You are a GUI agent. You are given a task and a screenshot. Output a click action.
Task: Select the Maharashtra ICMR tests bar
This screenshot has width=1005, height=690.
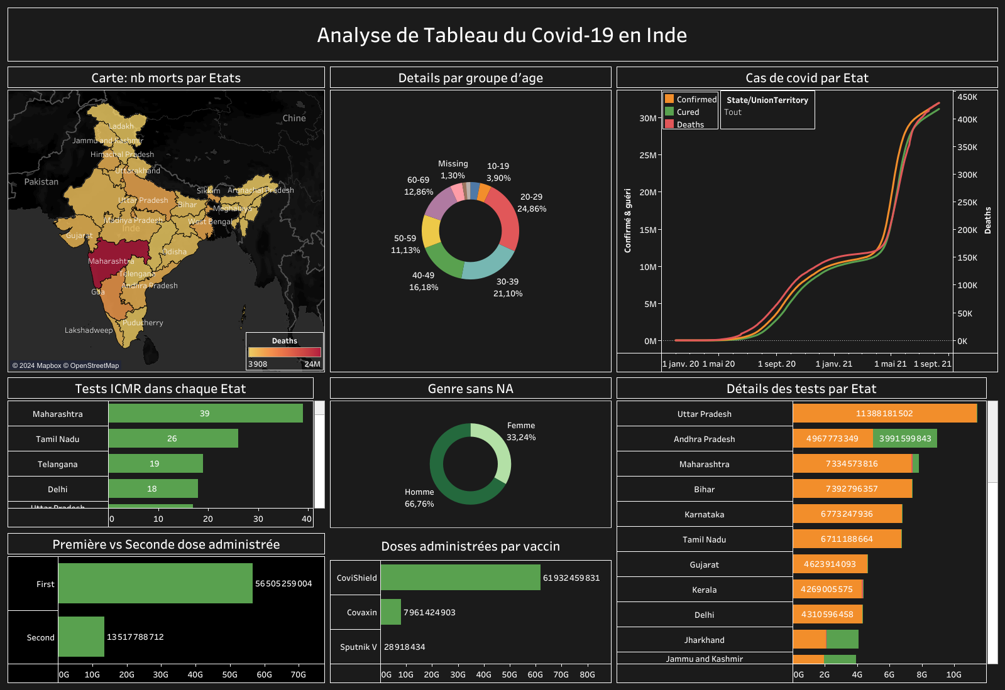[x=206, y=413]
